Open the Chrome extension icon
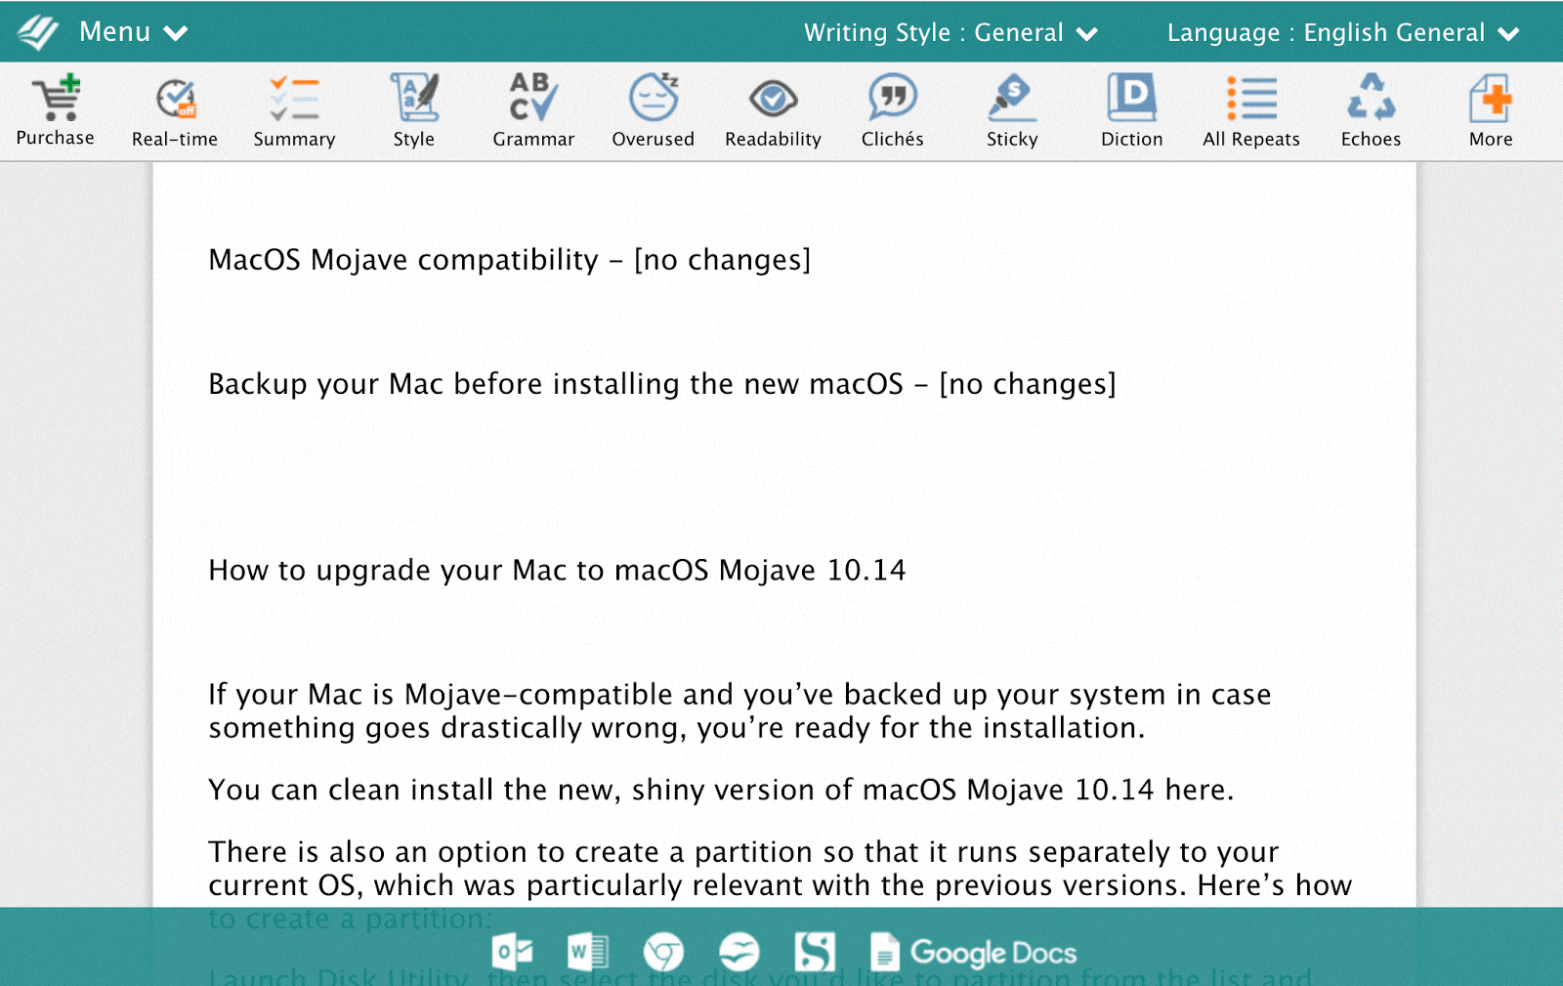This screenshot has width=1563, height=986. click(663, 951)
